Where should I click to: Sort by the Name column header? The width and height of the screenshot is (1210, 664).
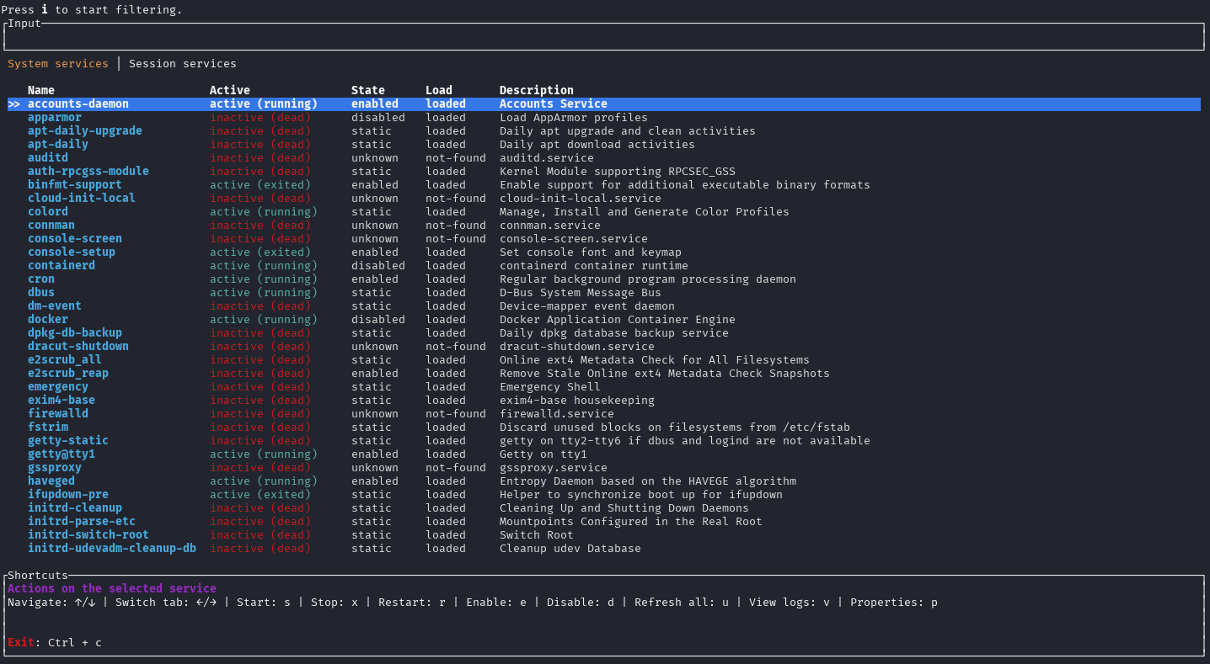(41, 90)
